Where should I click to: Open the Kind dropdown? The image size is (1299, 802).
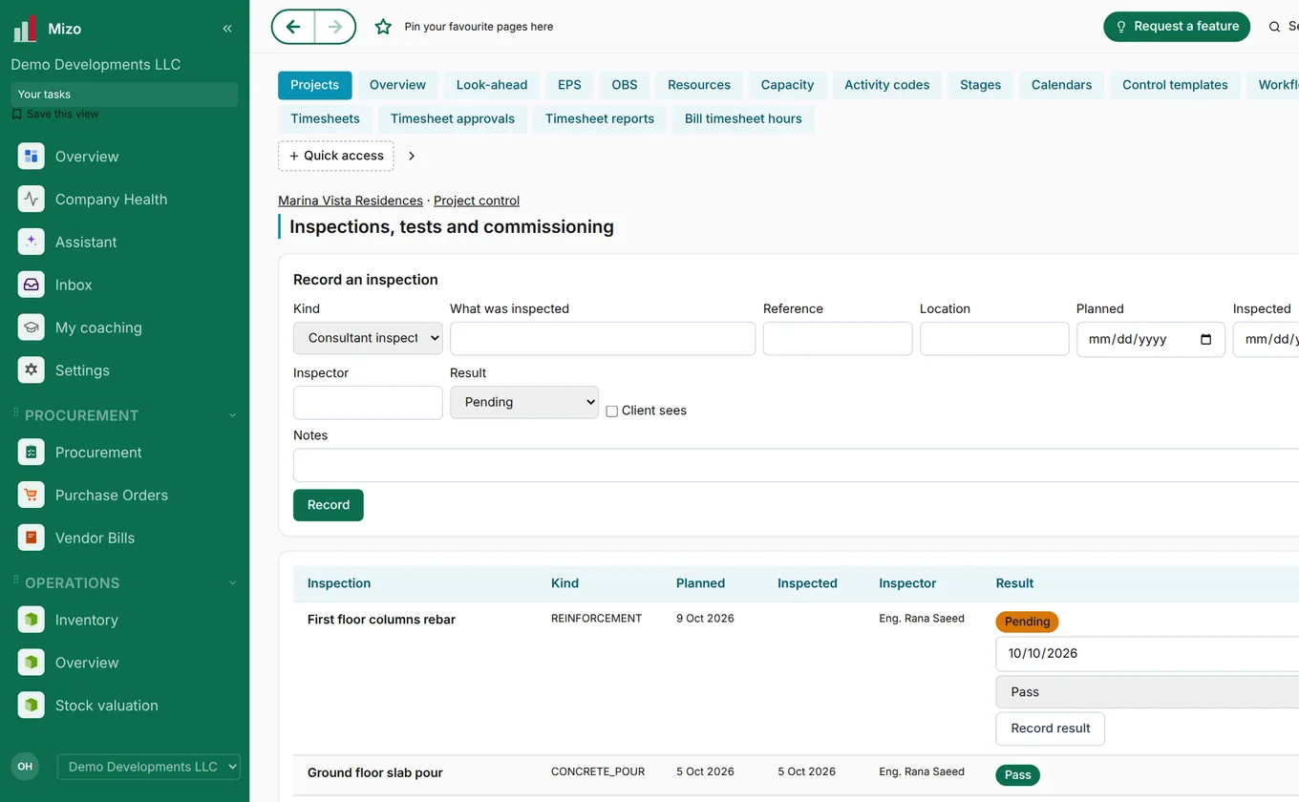point(368,338)
